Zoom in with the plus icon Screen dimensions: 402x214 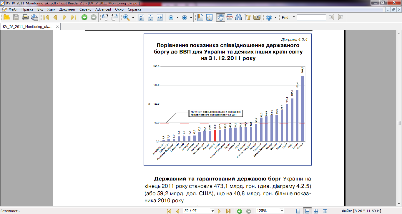click(x=185, y=17)
